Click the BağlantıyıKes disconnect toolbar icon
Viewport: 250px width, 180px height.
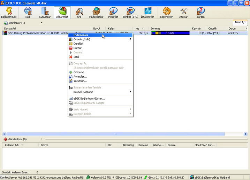[9, 11]
